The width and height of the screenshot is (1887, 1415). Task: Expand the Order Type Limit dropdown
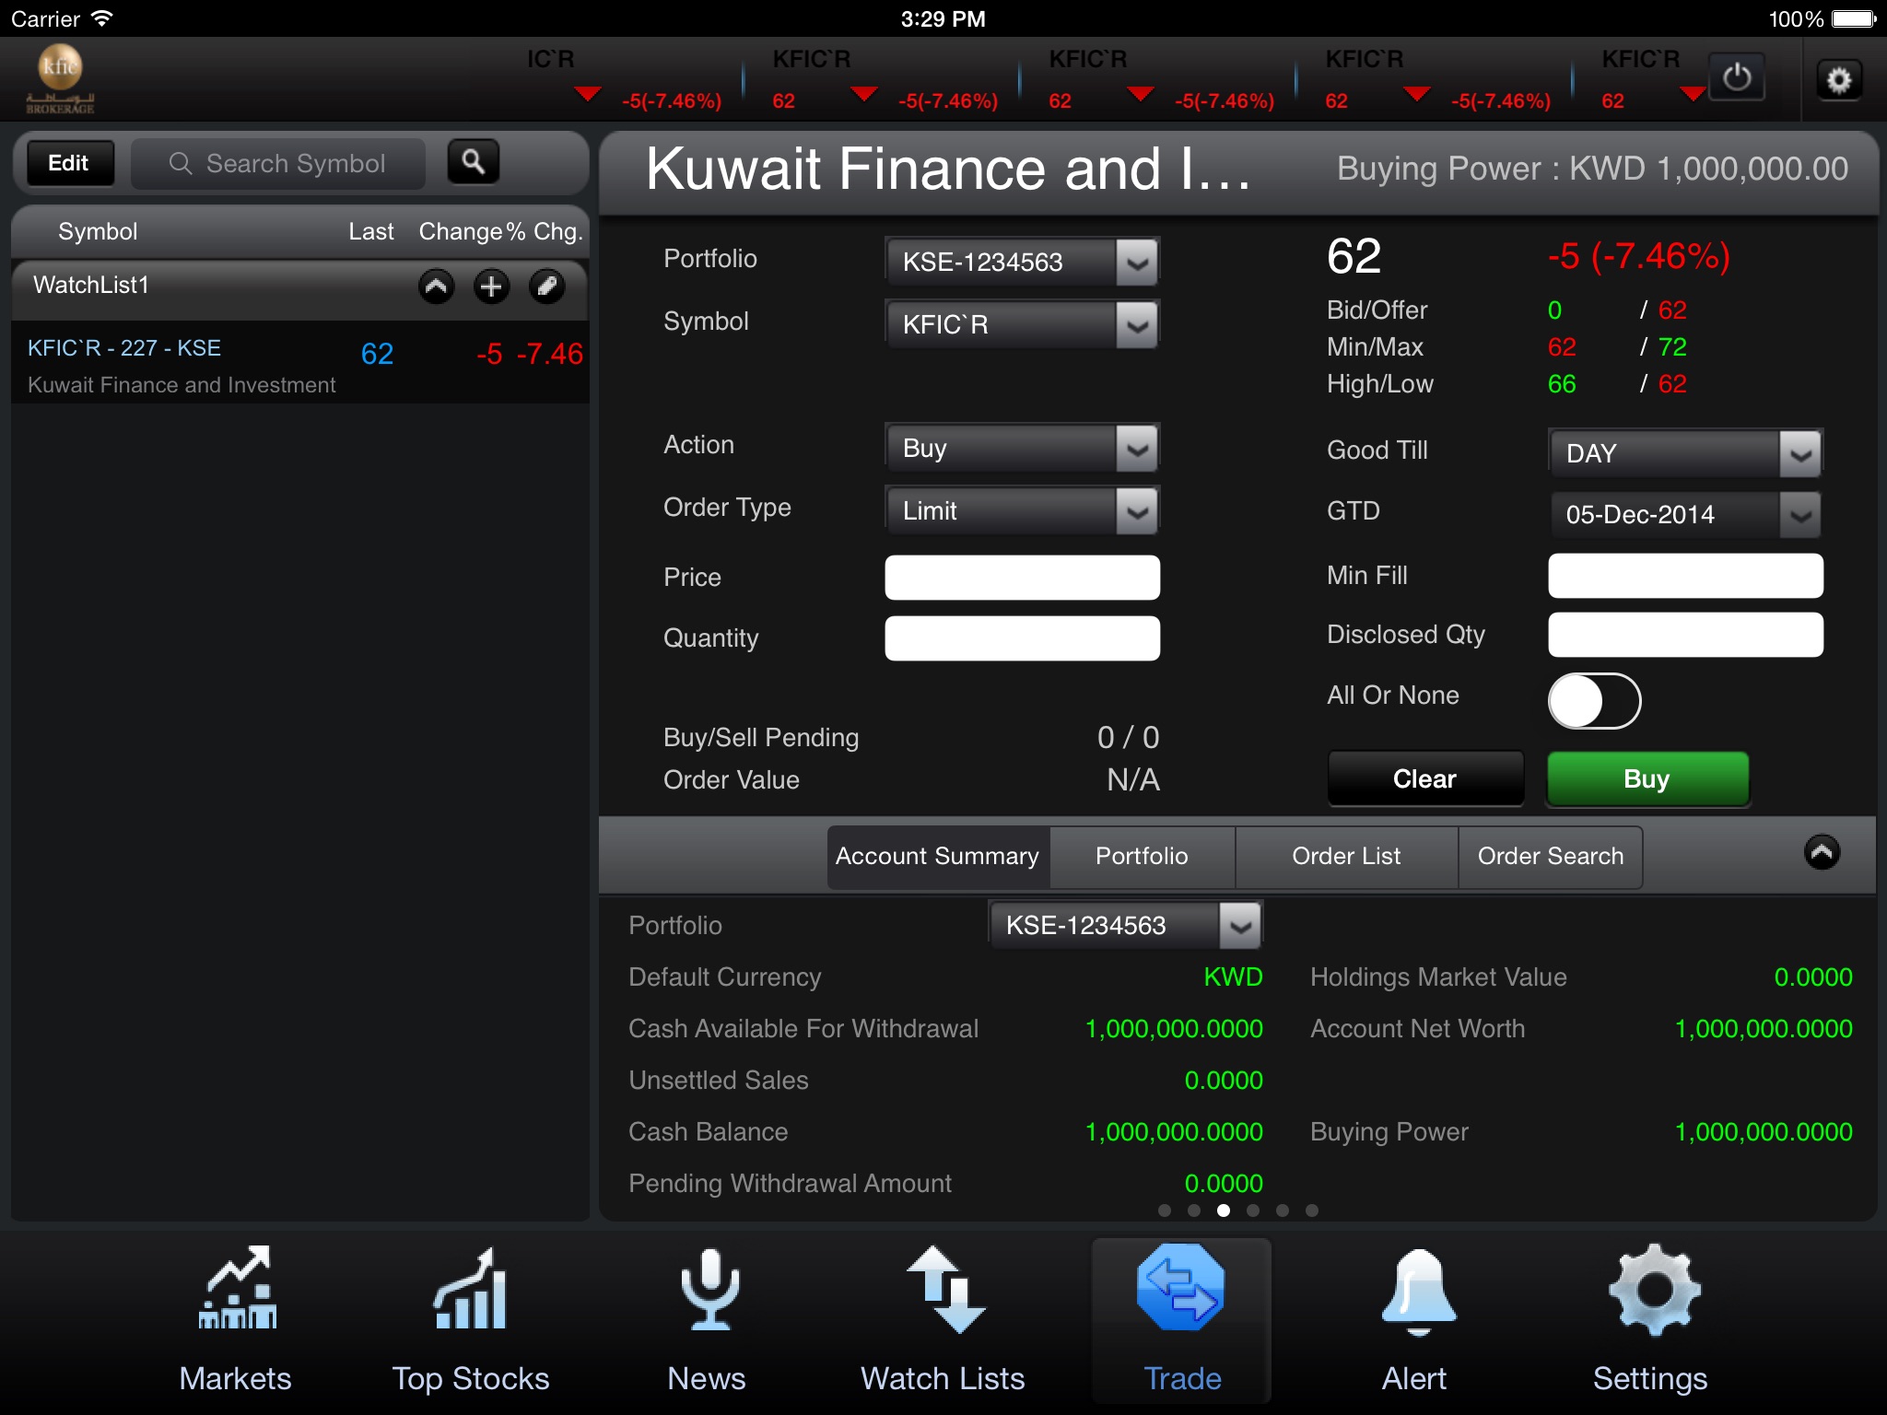(1022, 510)
